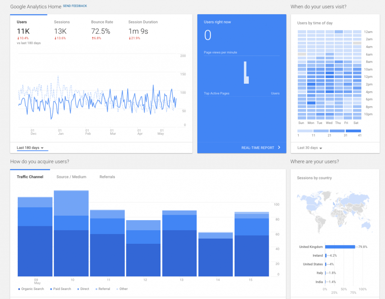
Task: Click the May 14 traffic channel bar
Action: click(215, 254)
